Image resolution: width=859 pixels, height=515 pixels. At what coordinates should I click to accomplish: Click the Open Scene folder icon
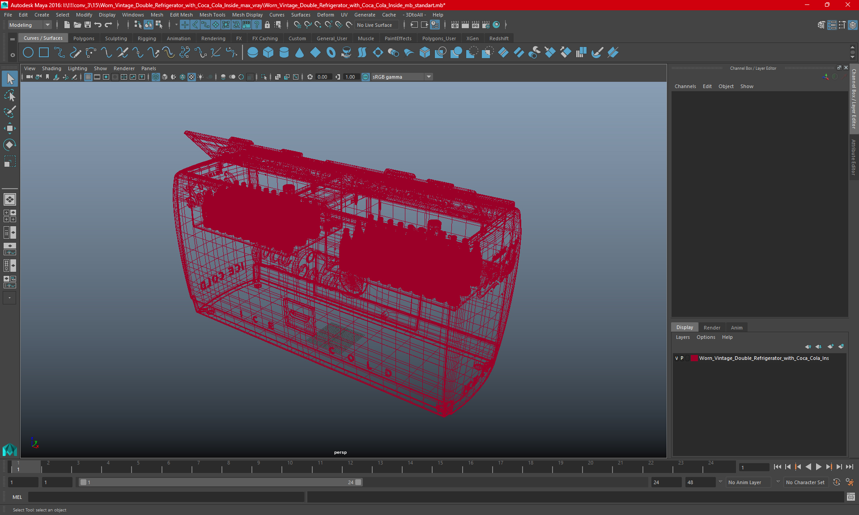click(77, 25)
